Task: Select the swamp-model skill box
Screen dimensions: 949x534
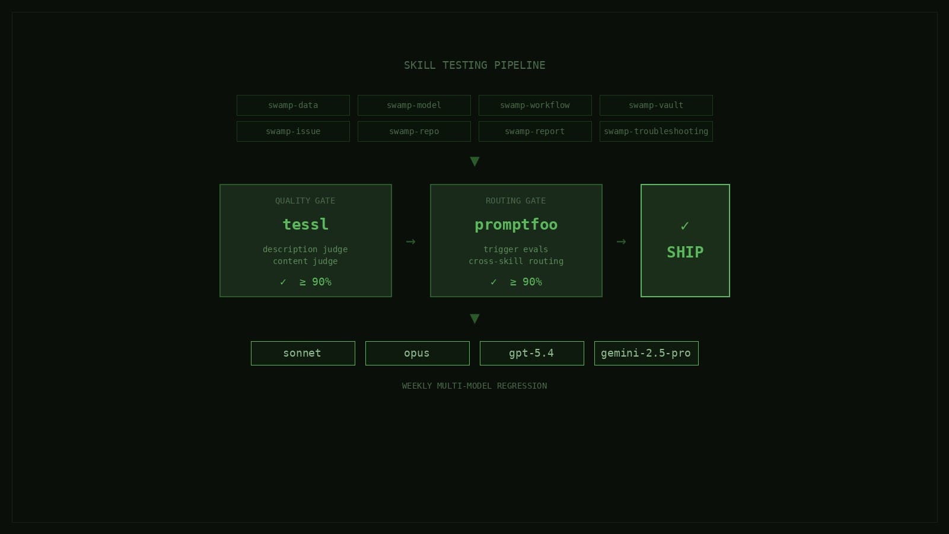Action: (414, 105)
